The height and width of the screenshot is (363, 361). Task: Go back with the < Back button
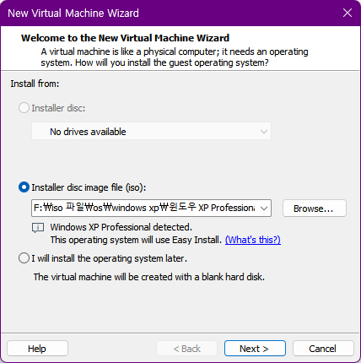187,349
